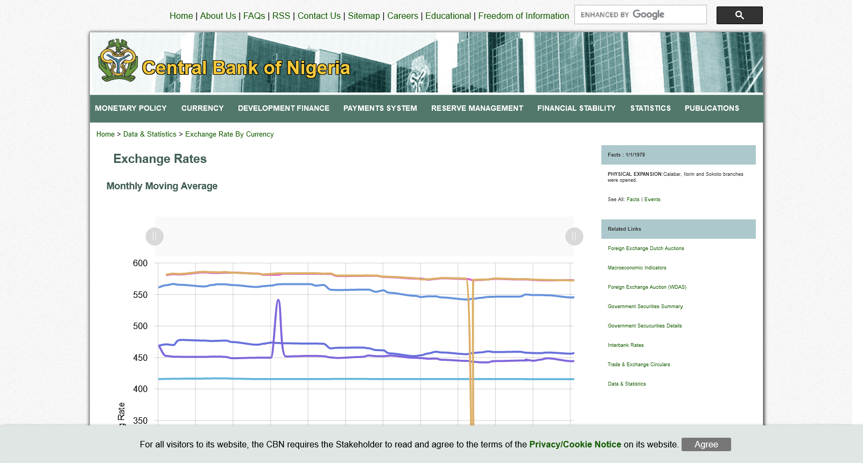Open Macroeconomic Indicators link
This screenshot has width=863, height=463.
(x=637, y=268)
